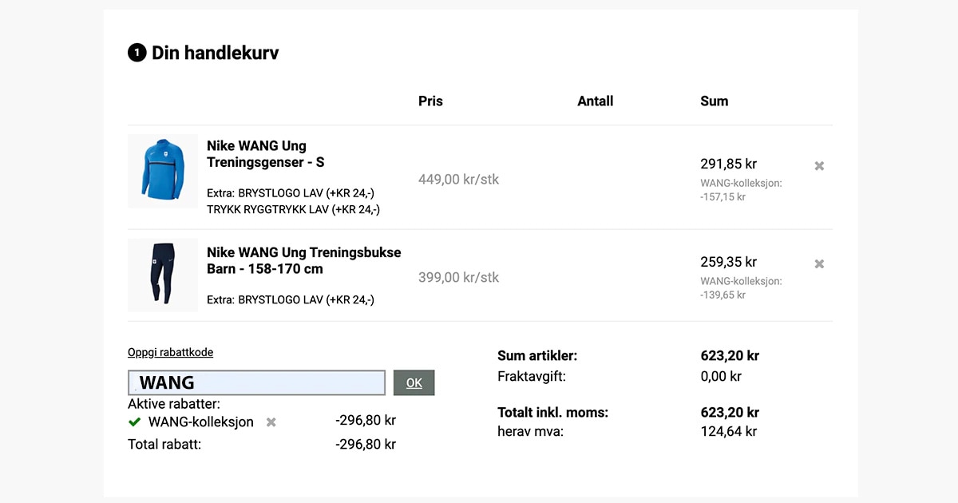958x503 pixels.
Task: Click the Totalt inkl. moms 623,20 kr value
Action: click(730, 412)
